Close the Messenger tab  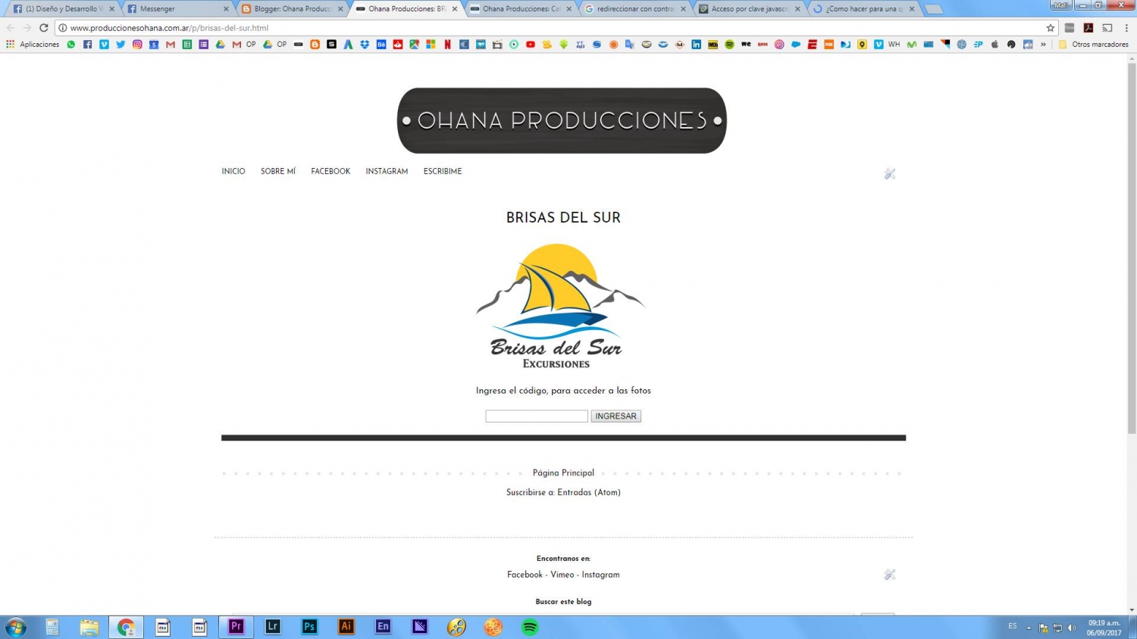tap(226, 9)
